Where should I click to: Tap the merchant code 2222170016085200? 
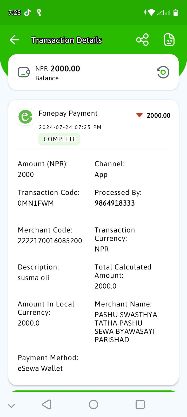[50, 241]
